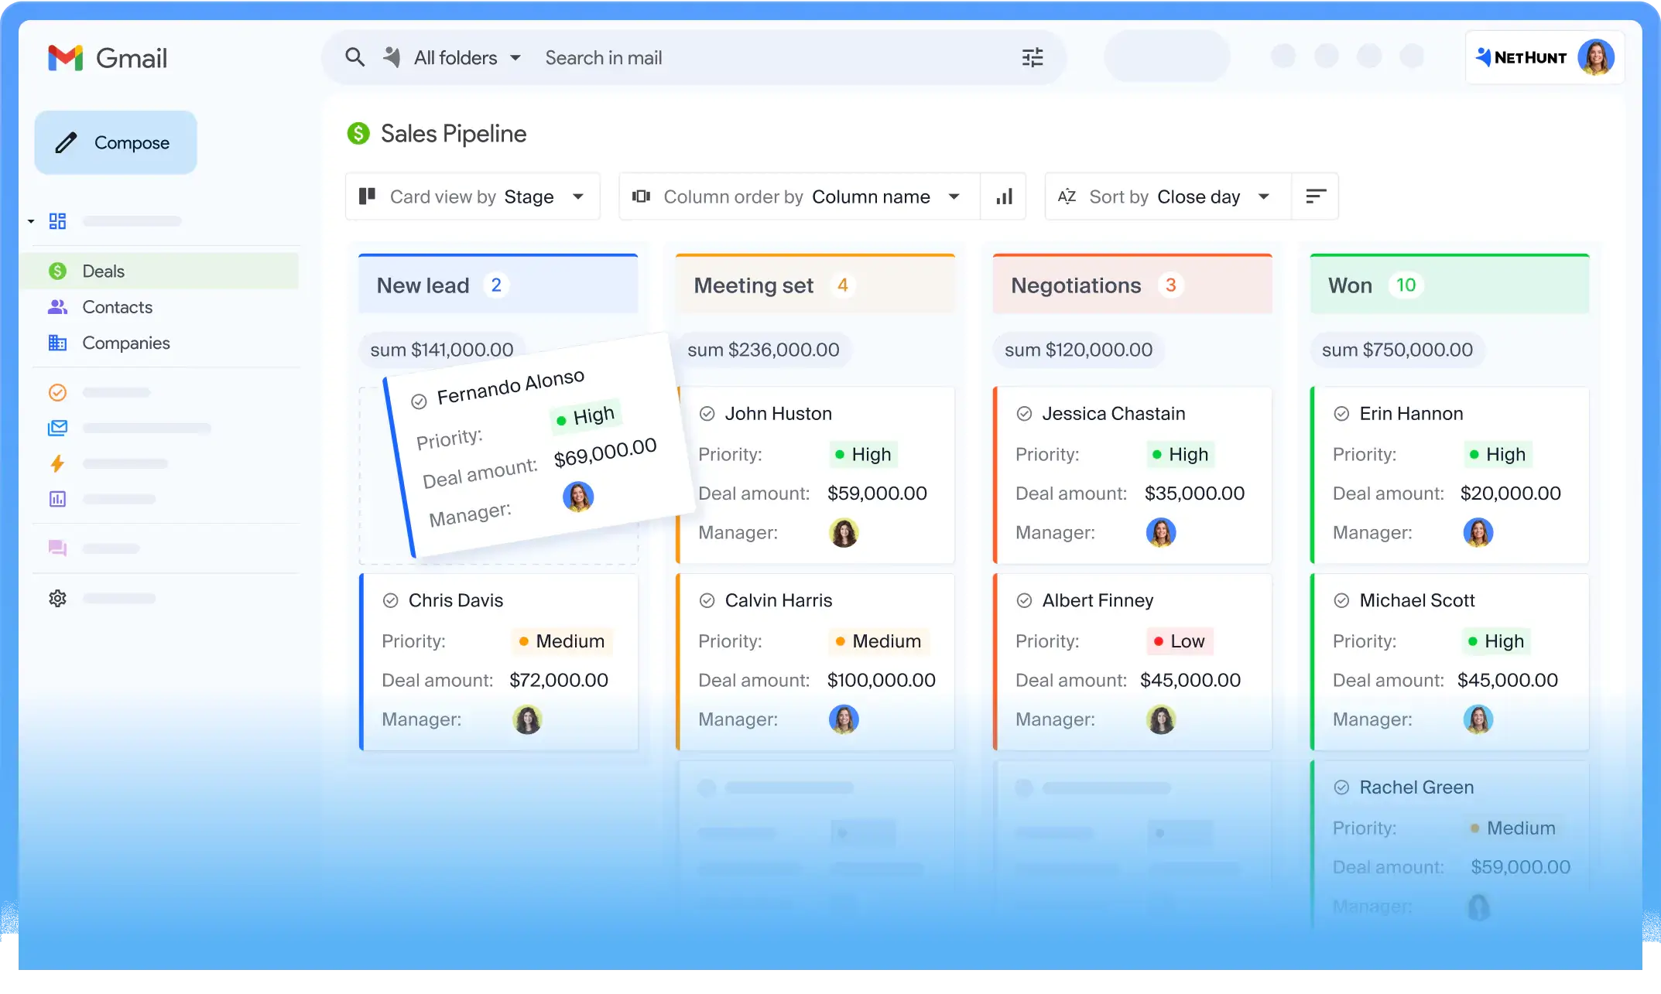Click the Compose button
Screen dimensions: 1661x994
tap(115, 142)
